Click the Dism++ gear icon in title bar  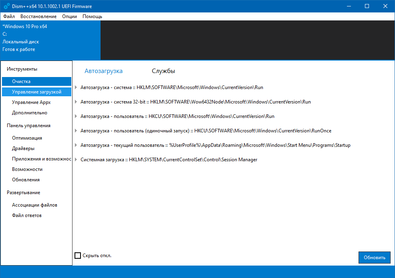tap(7, 6)
